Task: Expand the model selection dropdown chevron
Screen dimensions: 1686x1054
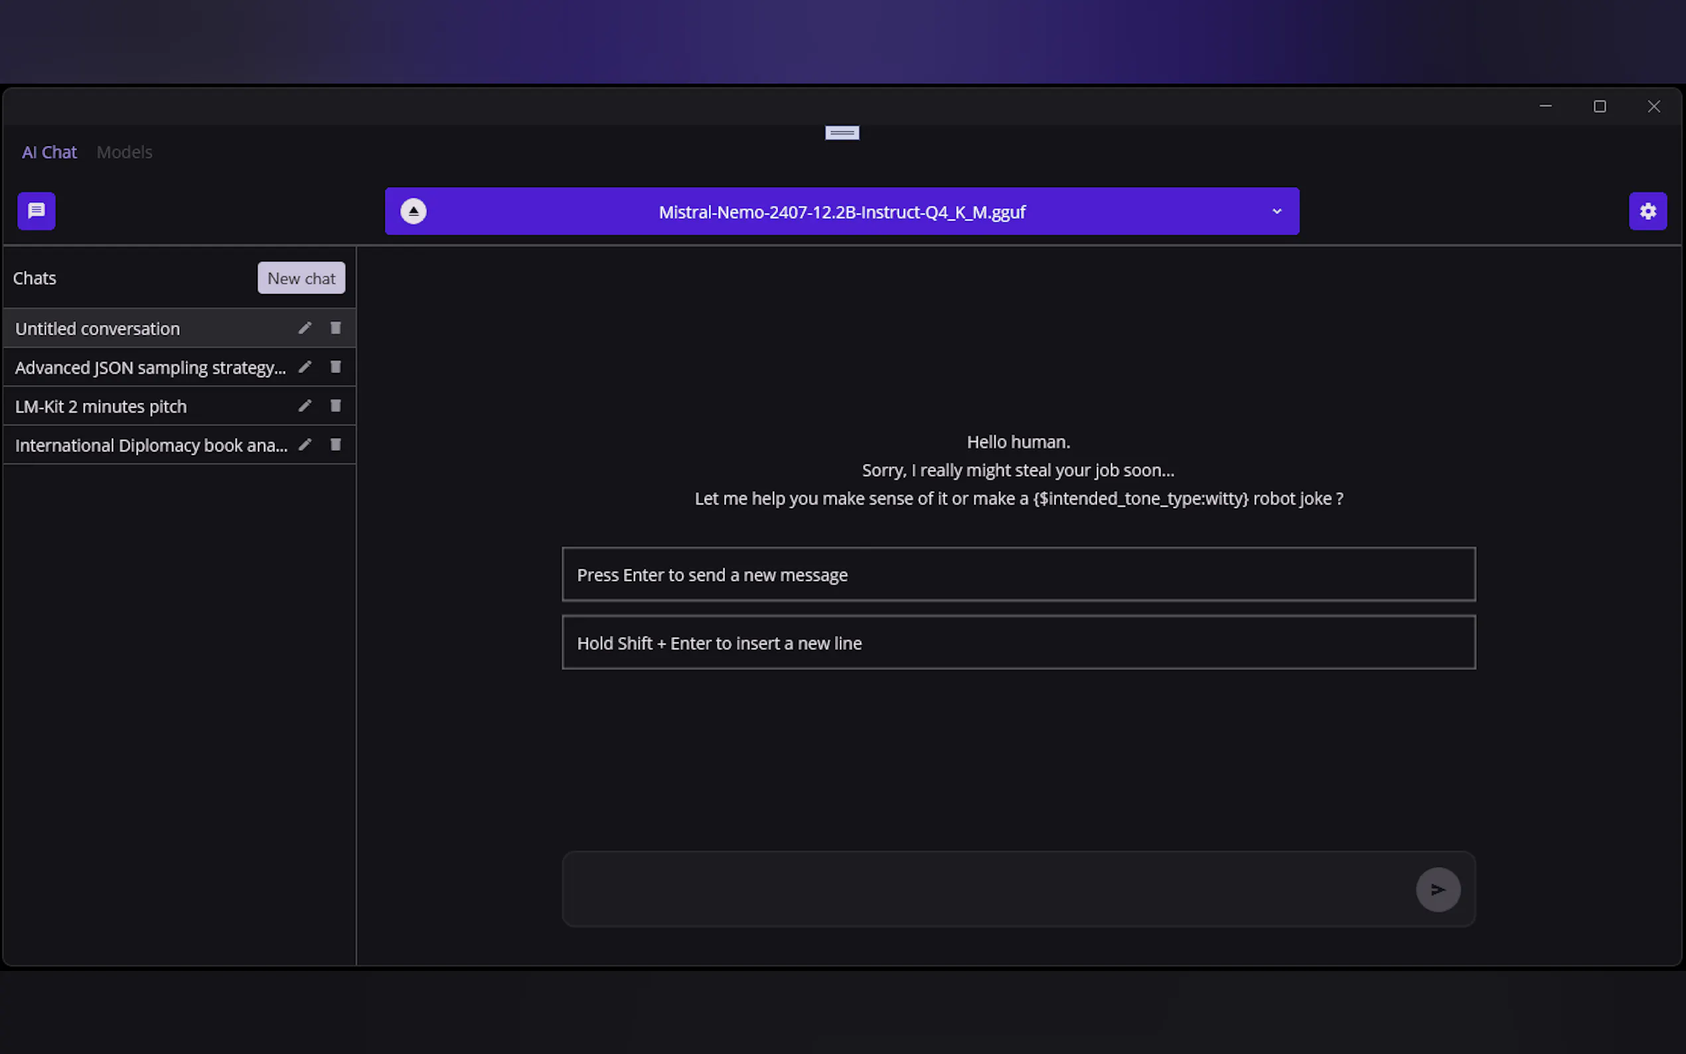Action: coord(1276,211)
